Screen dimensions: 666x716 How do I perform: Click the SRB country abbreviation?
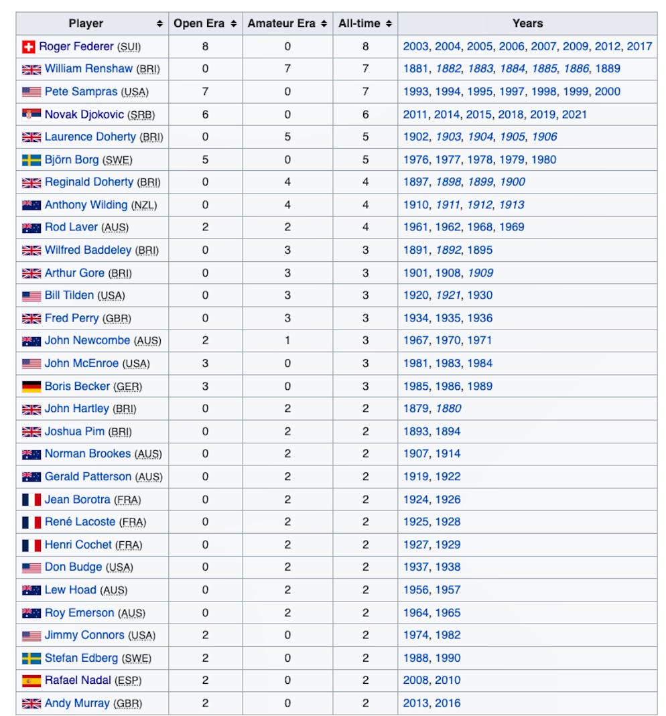[141, 115]
